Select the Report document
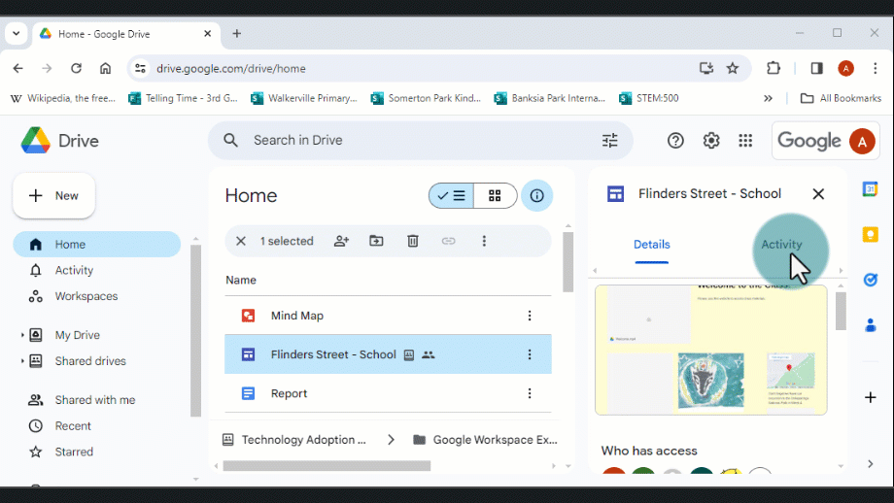 (x=388, y=393)
